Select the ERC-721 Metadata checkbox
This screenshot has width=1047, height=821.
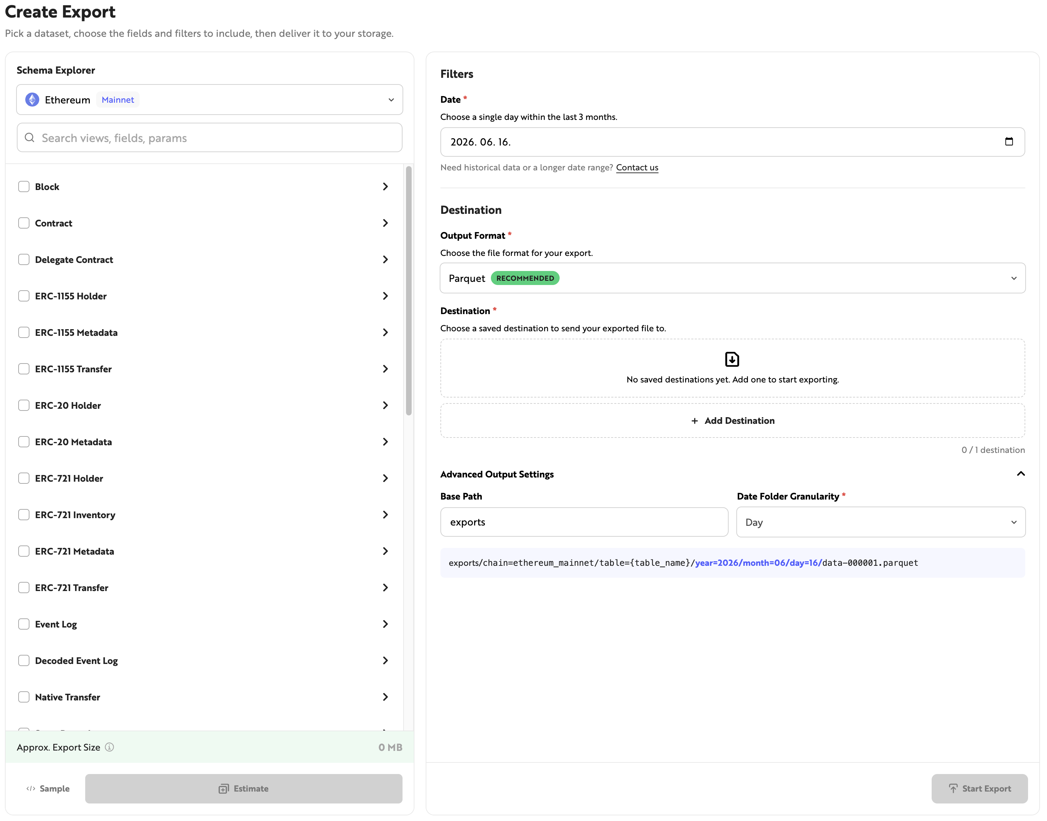coord(23,551)
